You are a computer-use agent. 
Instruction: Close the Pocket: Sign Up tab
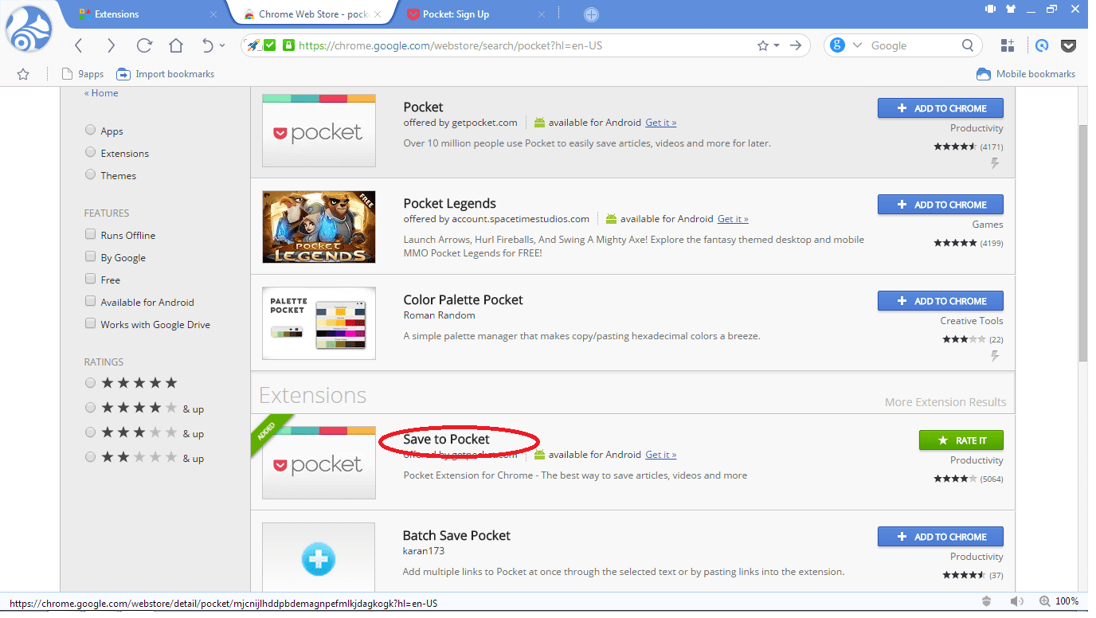coord(542,14)
